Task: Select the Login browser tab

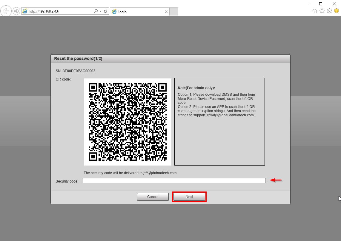Action: click(x=134, y=12)
